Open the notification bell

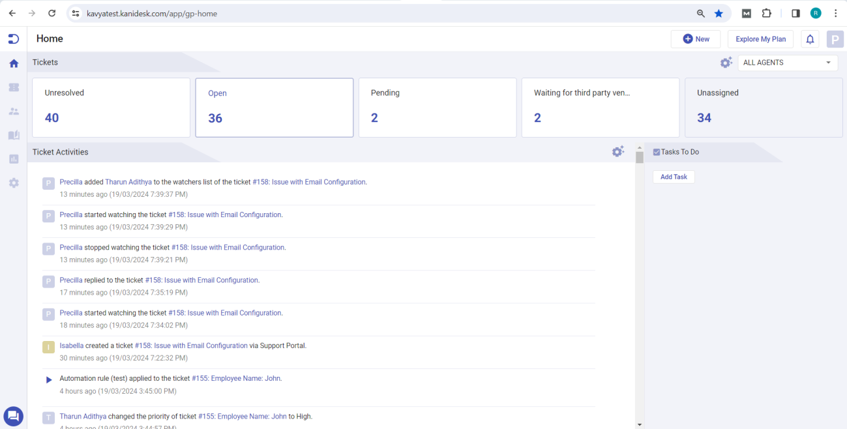point(809,38)
